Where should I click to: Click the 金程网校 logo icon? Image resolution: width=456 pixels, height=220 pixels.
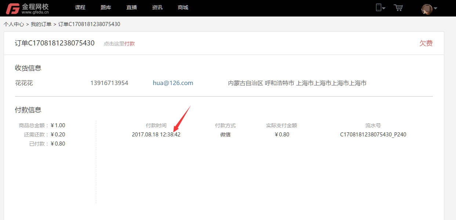click(12, 8)
